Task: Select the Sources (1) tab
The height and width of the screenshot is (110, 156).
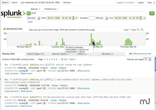Action: tap(112, 54)
